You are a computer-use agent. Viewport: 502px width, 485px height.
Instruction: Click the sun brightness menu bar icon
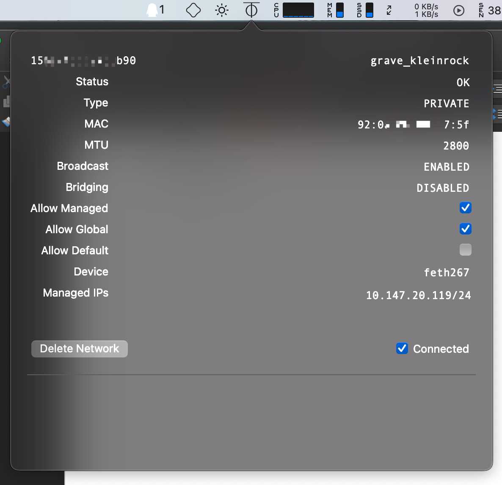coord(222,10)
